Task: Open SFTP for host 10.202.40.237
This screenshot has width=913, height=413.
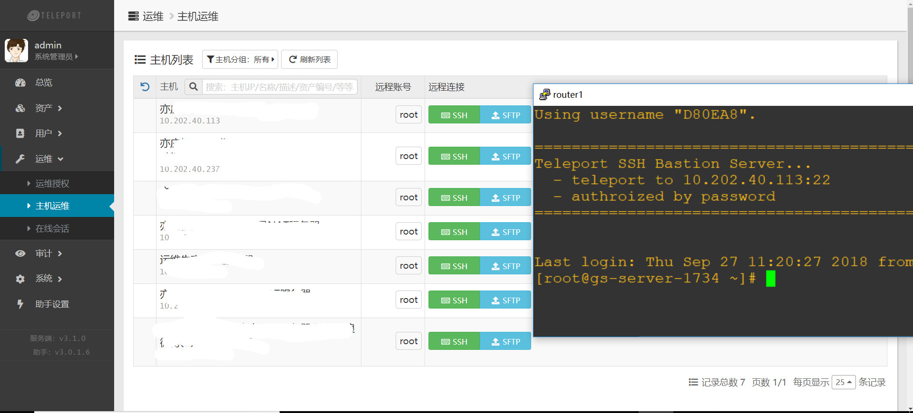Action: [505, 156]
